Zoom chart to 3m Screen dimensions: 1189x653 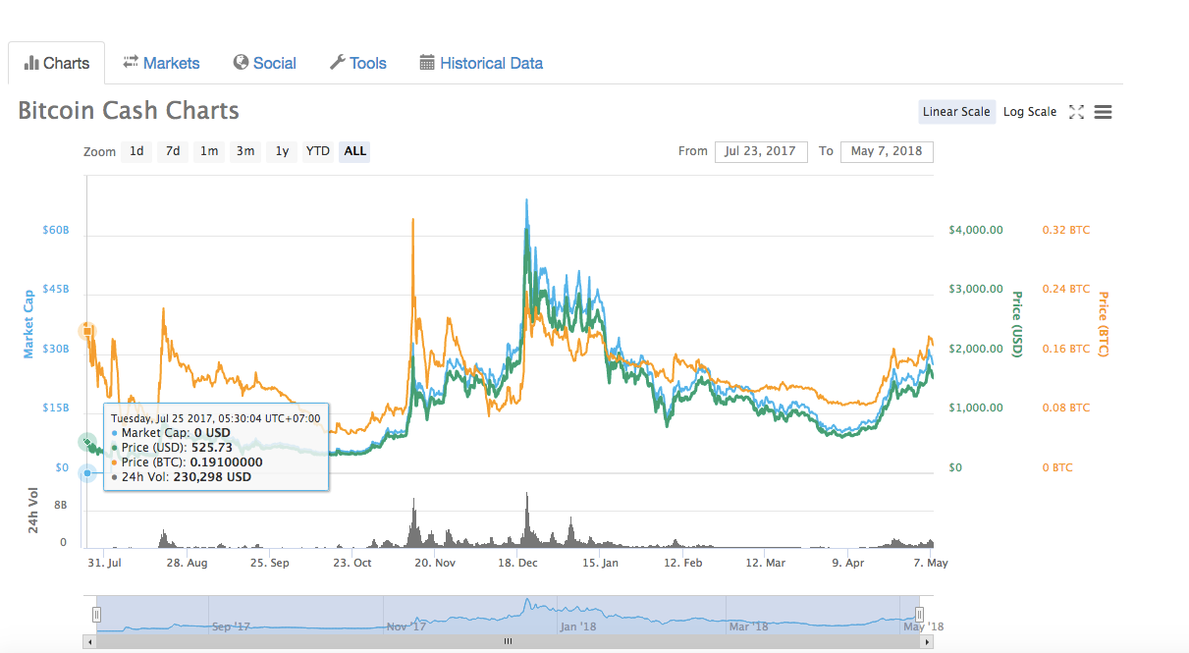[245, 151]
